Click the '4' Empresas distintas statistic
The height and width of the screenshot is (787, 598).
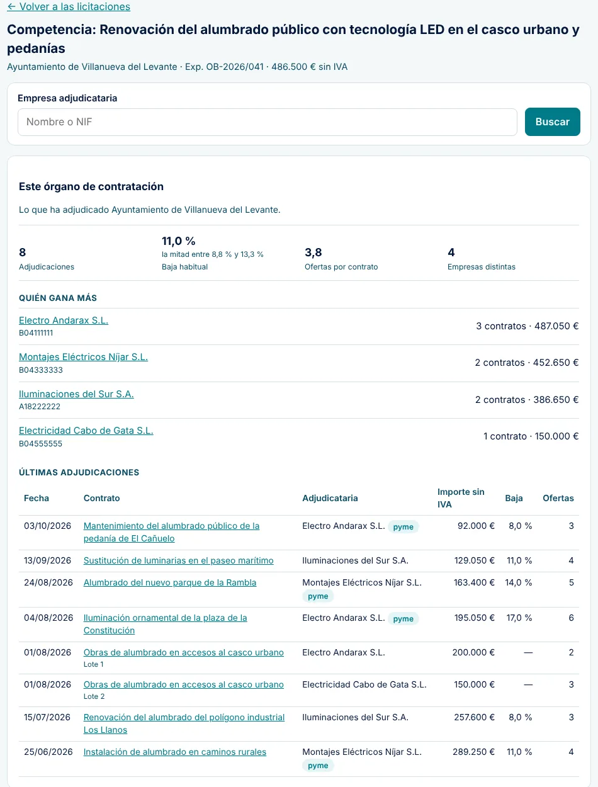482,259
